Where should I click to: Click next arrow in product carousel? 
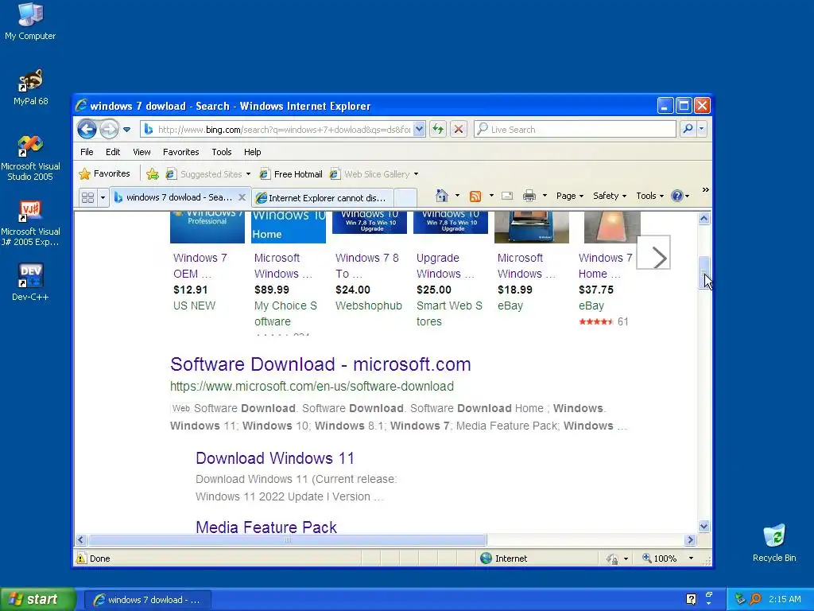653,252
